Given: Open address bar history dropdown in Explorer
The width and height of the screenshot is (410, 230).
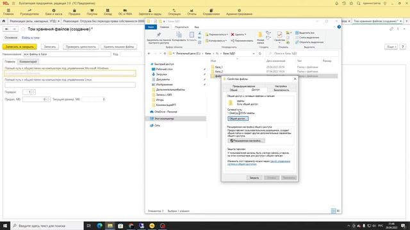Looking at the screenshot, I should click(254, 54).
